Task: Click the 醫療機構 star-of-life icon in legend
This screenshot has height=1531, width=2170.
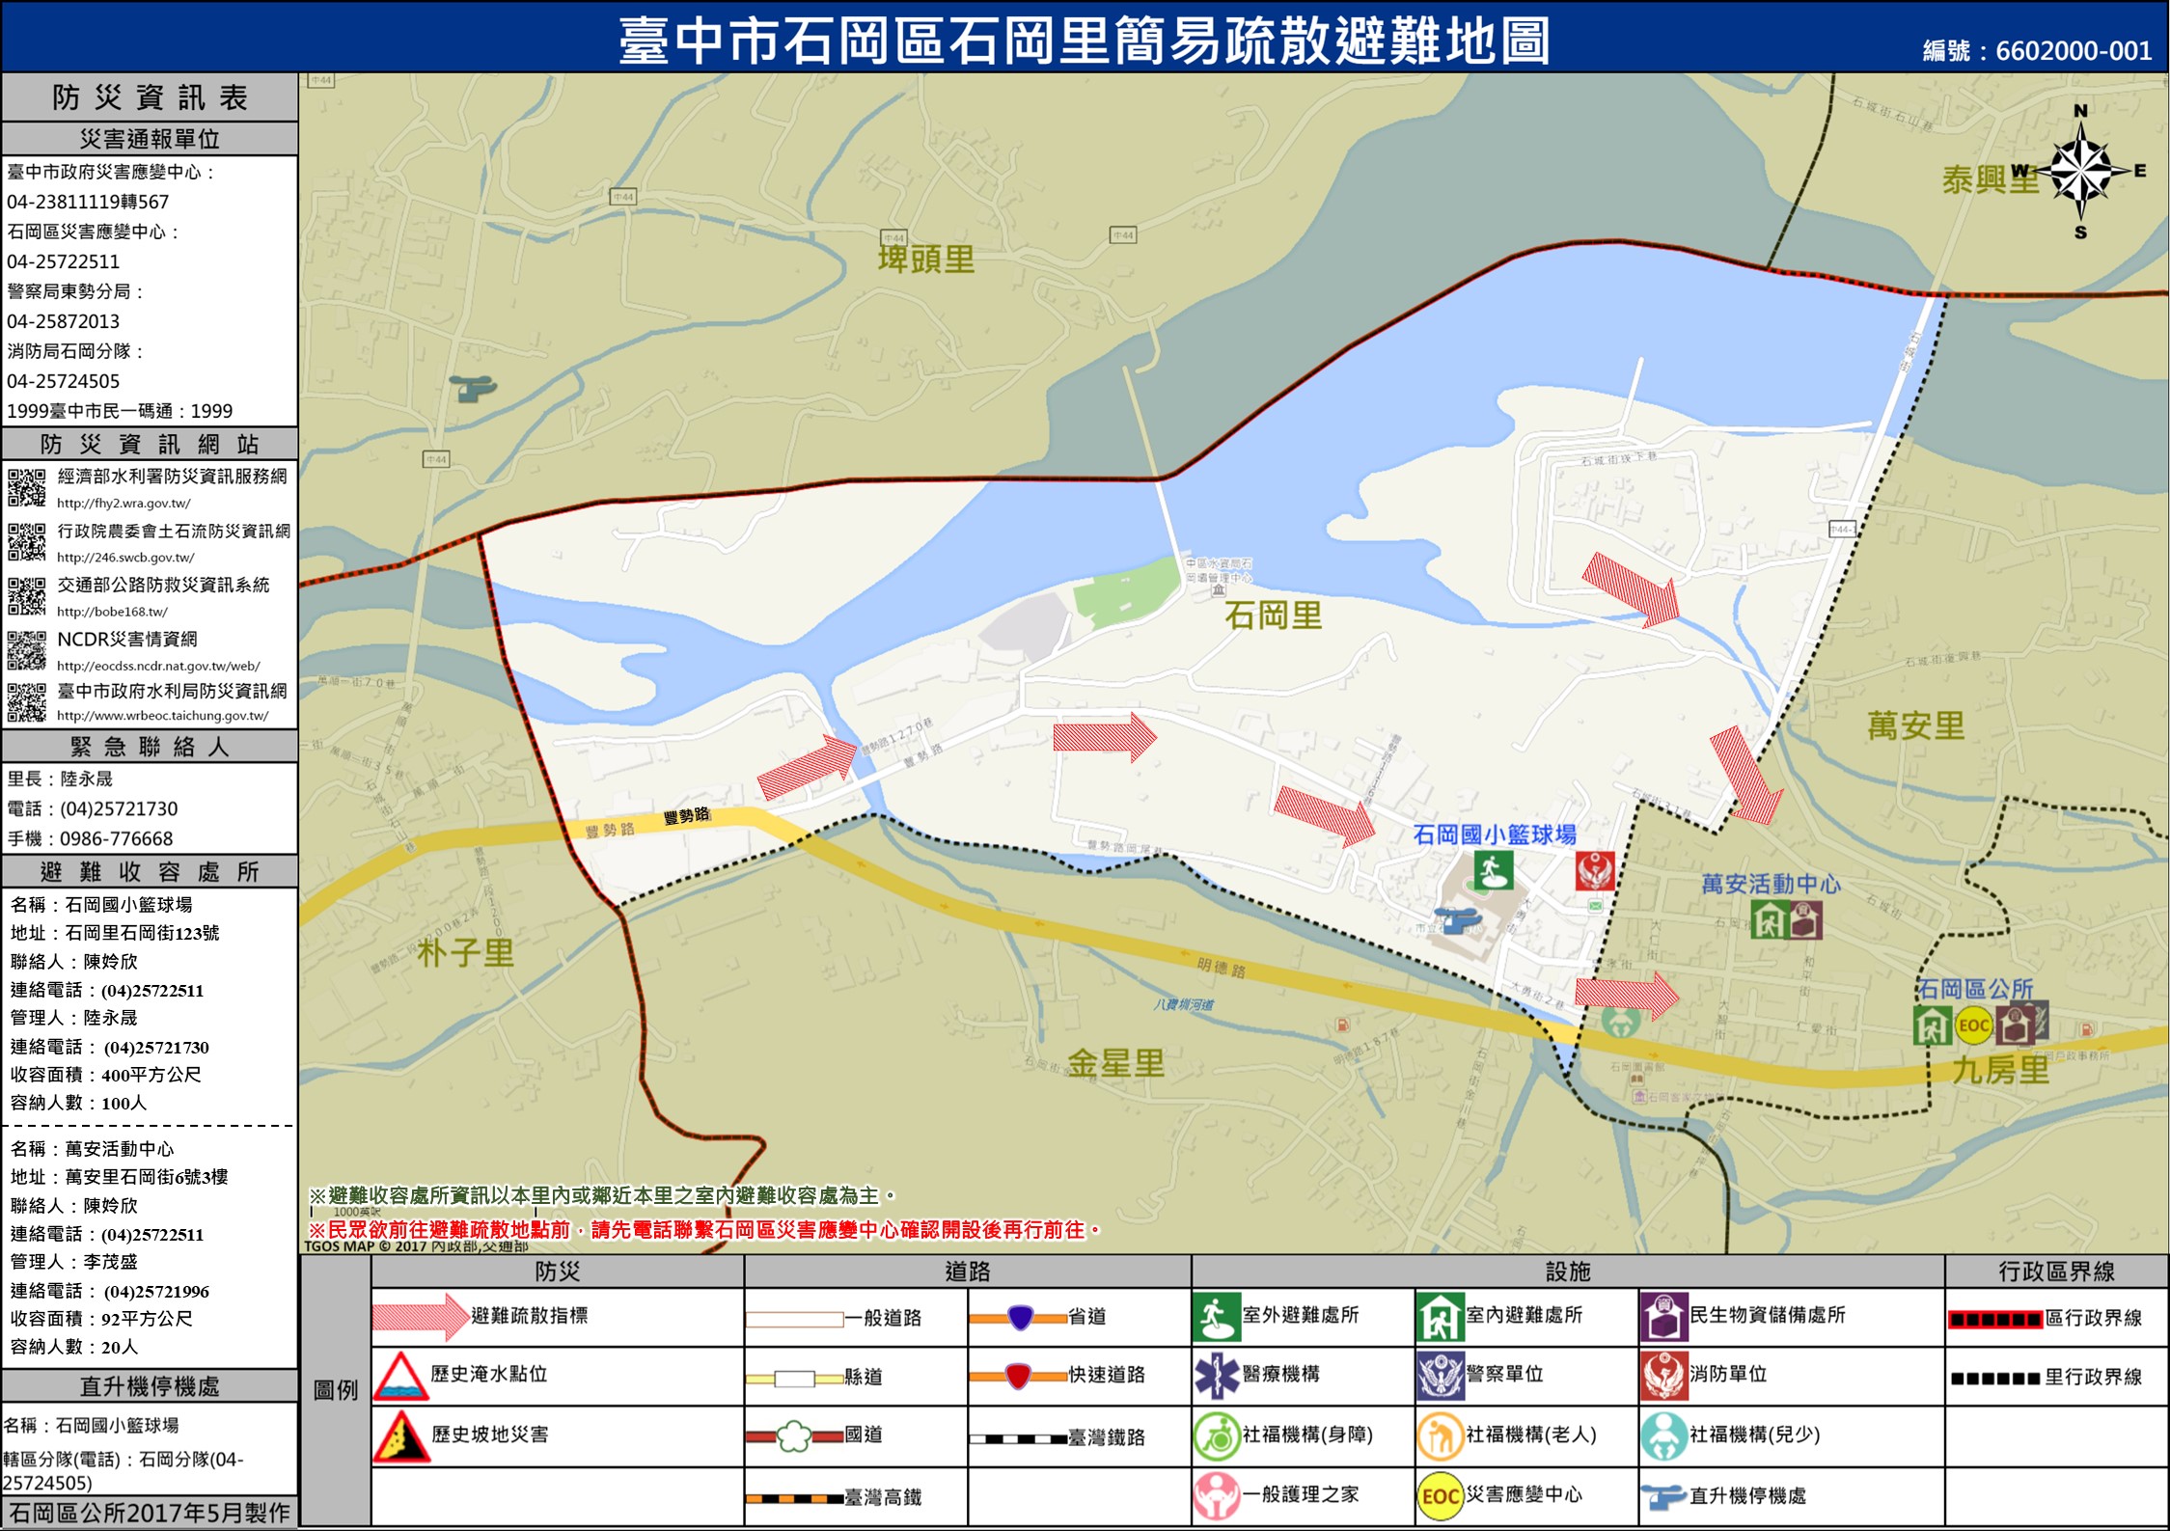Action: [1216, 1375]
